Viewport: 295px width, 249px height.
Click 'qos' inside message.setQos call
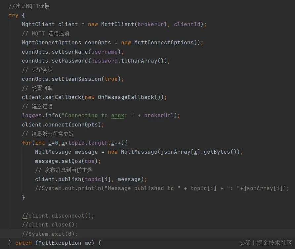point(90,161)
